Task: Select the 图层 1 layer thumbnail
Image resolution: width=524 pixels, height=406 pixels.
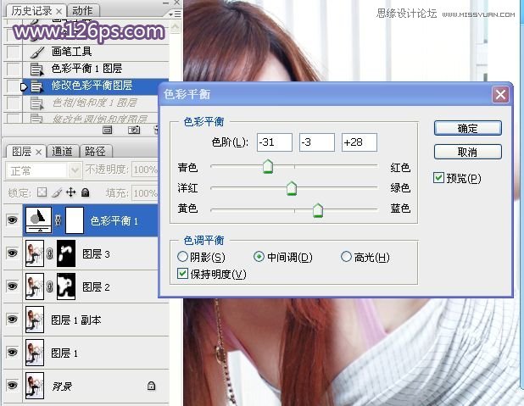Action: (35, 353)
